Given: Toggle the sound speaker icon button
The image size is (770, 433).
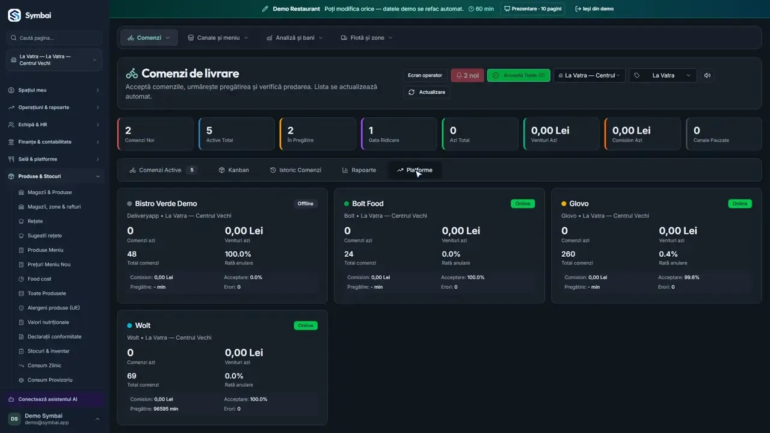Looking at the screenshot, I should pos(707,75).
